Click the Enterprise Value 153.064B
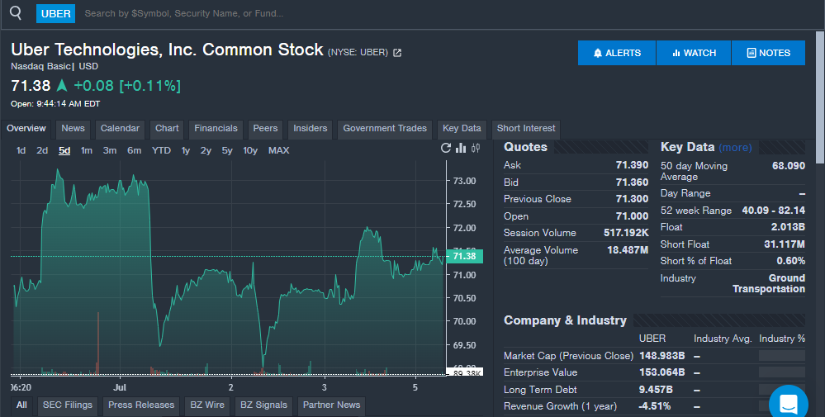Screen dimensions: 825x417 coord(661,373)
